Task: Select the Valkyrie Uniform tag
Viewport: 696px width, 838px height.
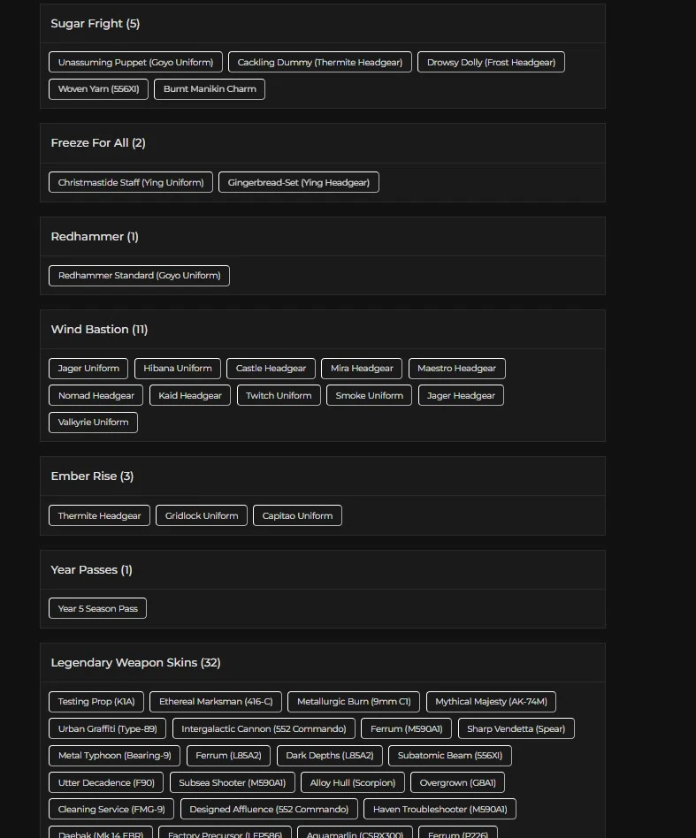Action: coord(93,423)
